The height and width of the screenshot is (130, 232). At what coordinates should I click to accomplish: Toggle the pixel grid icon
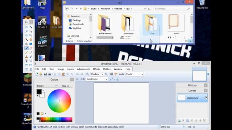(x=112, y=74)
